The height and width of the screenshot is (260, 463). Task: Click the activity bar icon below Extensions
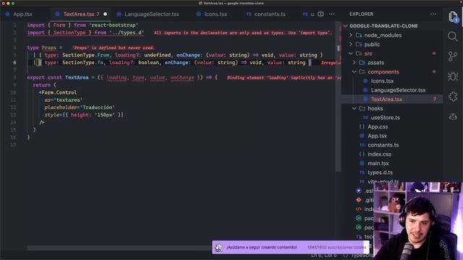452,116
